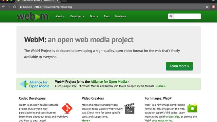Viewport: 217px width, 122px height.
Task: Select the WebM Project browser tab
Action: coord(37,1)
